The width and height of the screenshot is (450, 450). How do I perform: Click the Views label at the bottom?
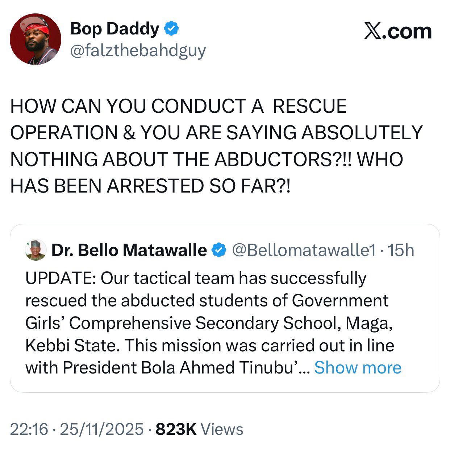tap(222, 429)
